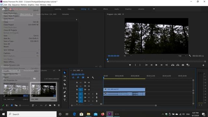This screenshot has height=117, width=208.
Task: Hide the V1 track output eye
Action: [x=89, y=90]
